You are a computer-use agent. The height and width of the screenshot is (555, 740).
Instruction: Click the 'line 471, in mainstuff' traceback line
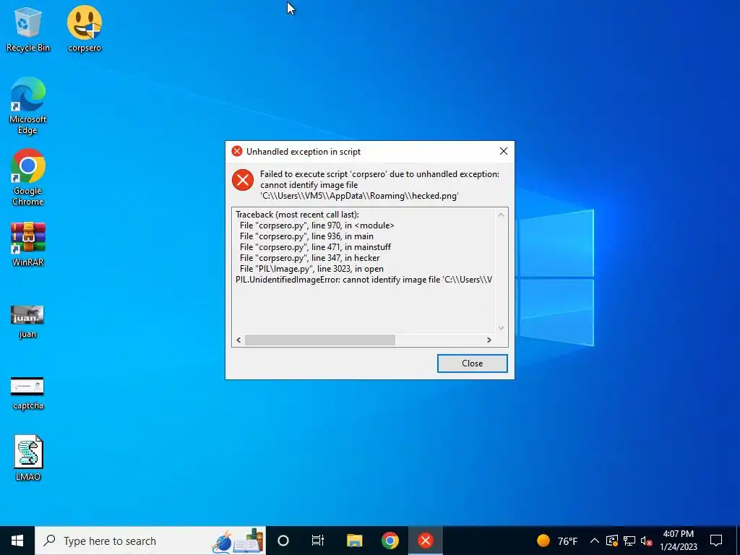(x=315, y=247)
